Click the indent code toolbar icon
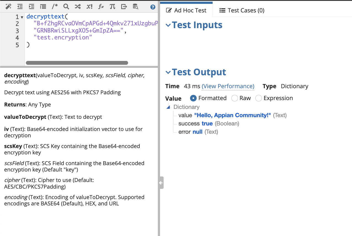Screen dimensions: 352x236 pyautogui.click(x=31, y=7)
